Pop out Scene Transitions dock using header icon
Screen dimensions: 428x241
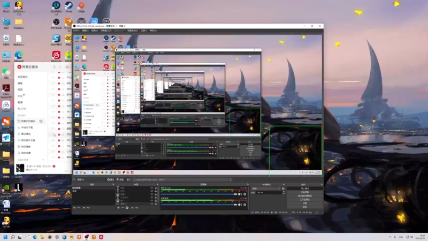click(284, 184)
